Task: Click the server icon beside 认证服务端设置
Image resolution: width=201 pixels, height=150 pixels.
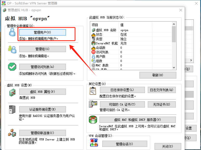Action: pos(12,109)
